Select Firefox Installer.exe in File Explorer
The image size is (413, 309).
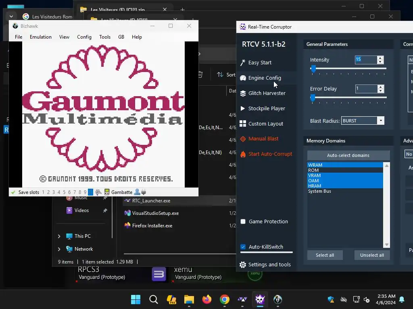[152, 226]
